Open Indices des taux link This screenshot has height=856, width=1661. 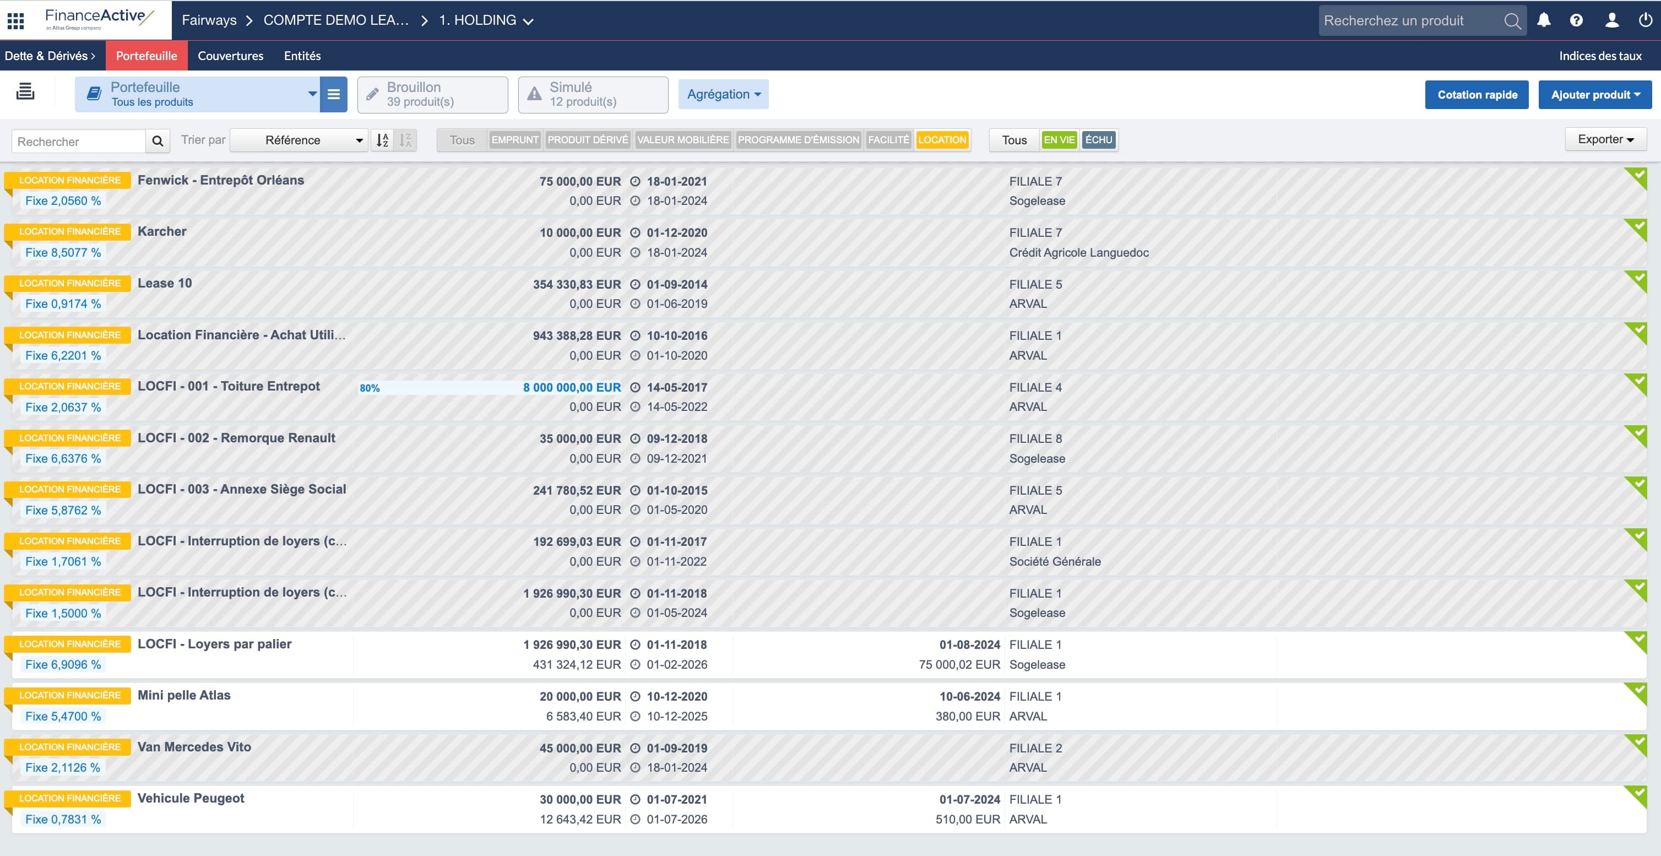pos(1600,56)
